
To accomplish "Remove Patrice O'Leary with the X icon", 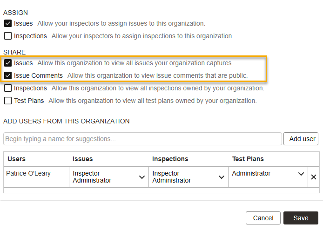I will click(x=313, y=177).
